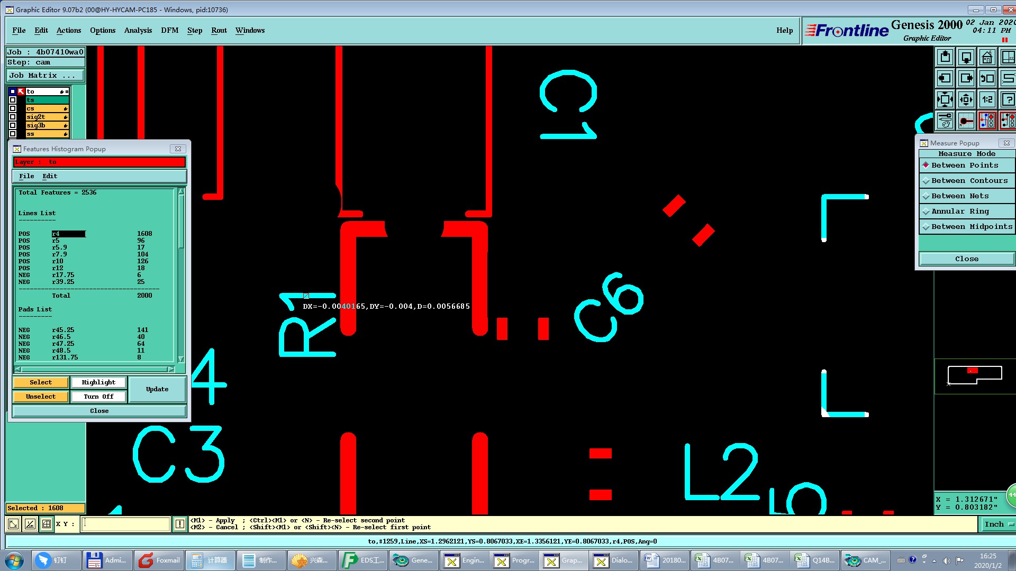Toggle the checkbox for layer sig2t

point(13,117)
